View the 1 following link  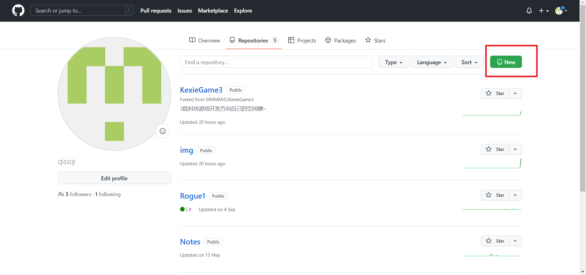click(x=108, y=194)
